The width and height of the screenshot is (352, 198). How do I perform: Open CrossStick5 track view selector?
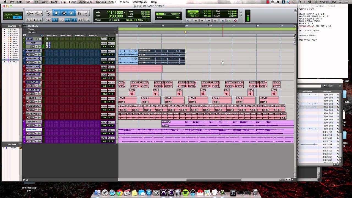pyautogui.click(x=37, y=54)
